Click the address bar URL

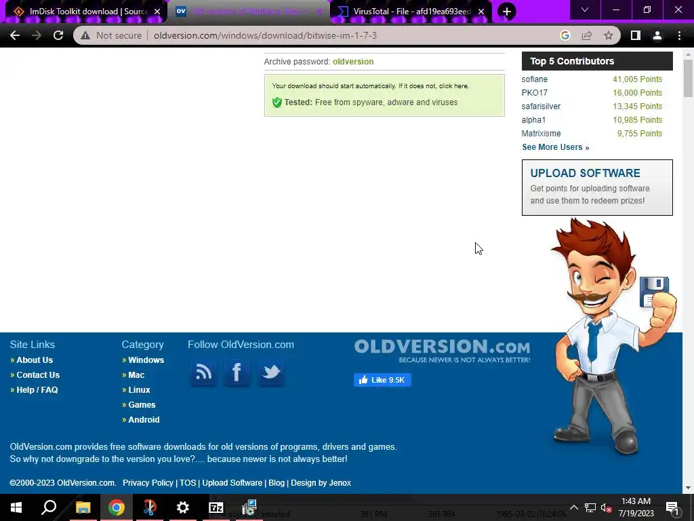[x=265, y=35]
